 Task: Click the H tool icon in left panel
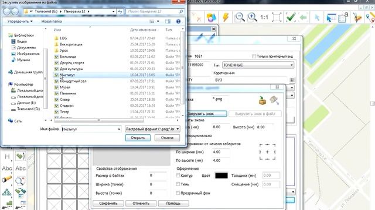coord(7,156)
